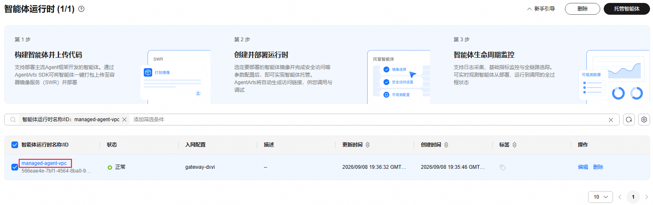Click the 正常 status text
The image size is (653, 205).
pyautogui.click(x=120, y=167)
